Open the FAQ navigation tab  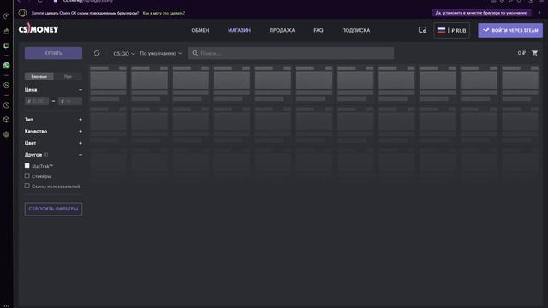(319, 31)
